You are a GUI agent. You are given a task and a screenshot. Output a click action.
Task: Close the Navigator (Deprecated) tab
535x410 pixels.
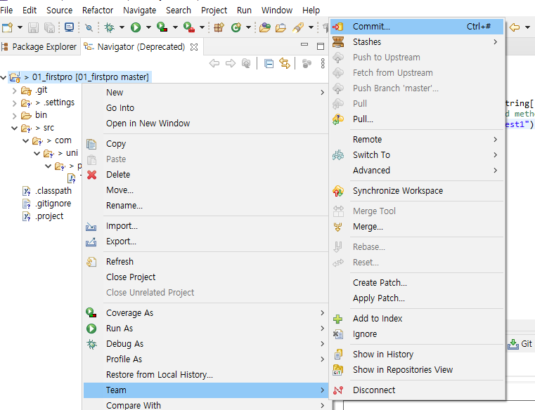[194, 47]
